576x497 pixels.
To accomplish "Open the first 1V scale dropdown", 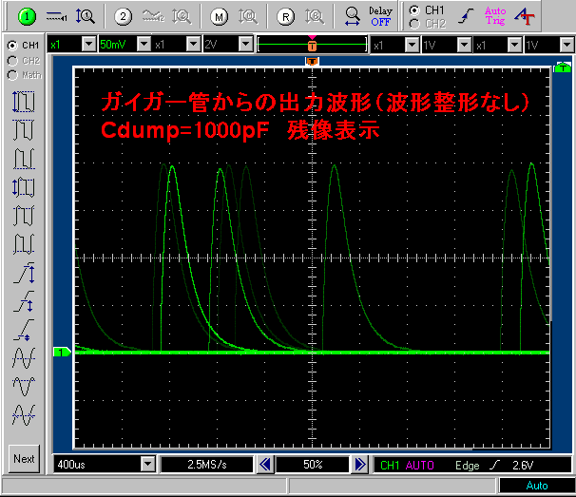I will (465, 45).
